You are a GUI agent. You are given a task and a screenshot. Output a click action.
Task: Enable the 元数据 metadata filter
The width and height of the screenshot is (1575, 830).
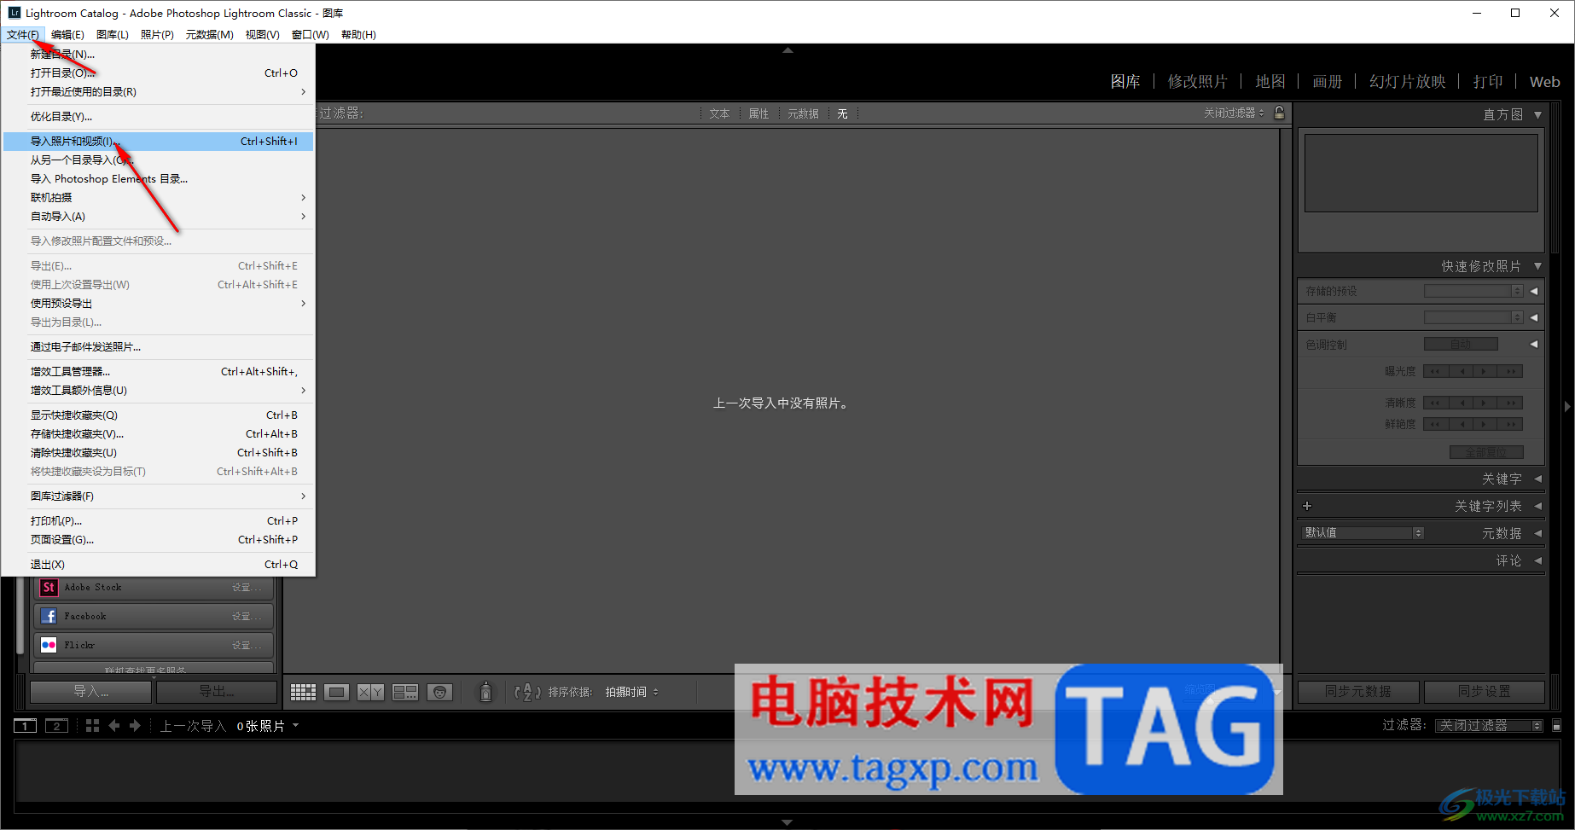pyautogui.click(x=803, y=113)
